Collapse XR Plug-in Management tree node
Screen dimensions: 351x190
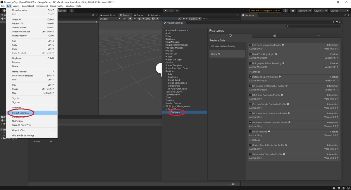[x=164, y=106]
